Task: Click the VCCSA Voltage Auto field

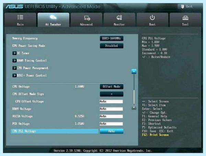Action: click(111, 116)
